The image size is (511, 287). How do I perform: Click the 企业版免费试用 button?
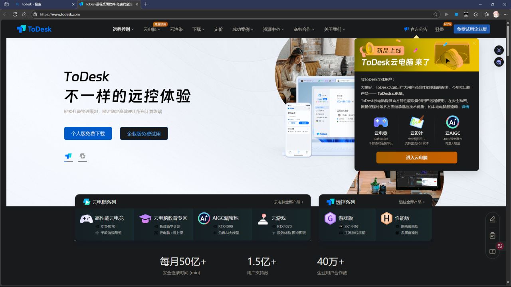[x=144, y=134]
